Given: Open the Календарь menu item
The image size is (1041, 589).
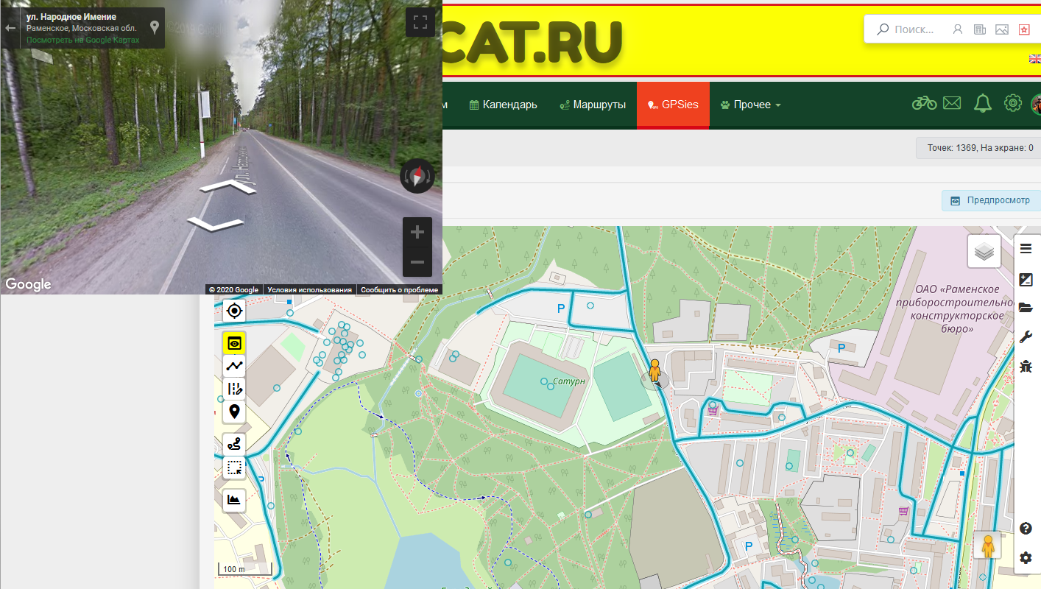Looking at the screenshot, I should point(503,105).
